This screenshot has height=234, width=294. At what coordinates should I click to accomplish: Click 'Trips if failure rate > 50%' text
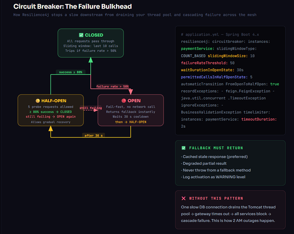(90, 51)
